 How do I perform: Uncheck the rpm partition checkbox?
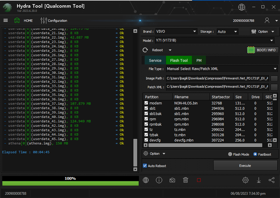pos(146,119)
